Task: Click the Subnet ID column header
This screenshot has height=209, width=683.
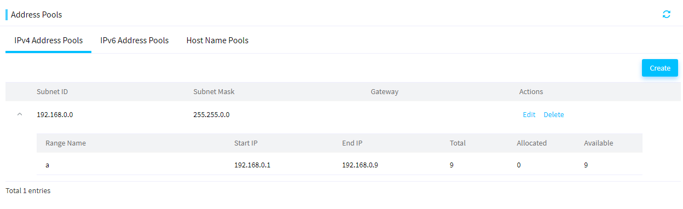Action: coord(52,92)
